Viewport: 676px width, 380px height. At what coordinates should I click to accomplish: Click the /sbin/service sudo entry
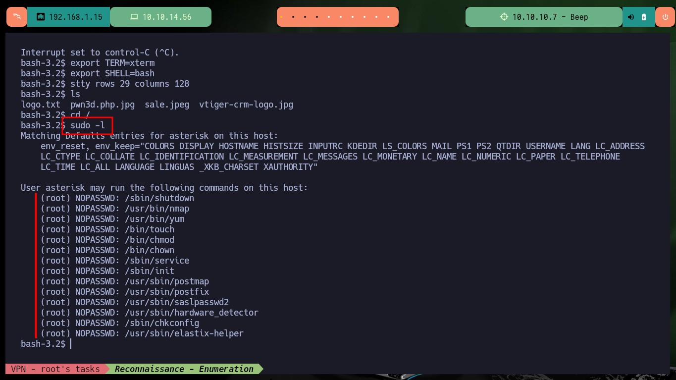pos(115,261)
